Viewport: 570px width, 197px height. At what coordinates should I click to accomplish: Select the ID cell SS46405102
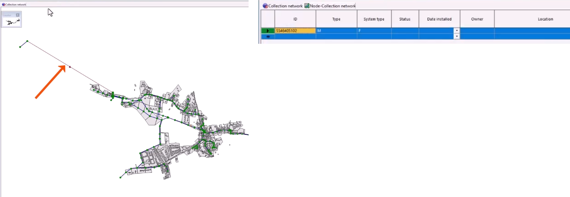point(295,31)
